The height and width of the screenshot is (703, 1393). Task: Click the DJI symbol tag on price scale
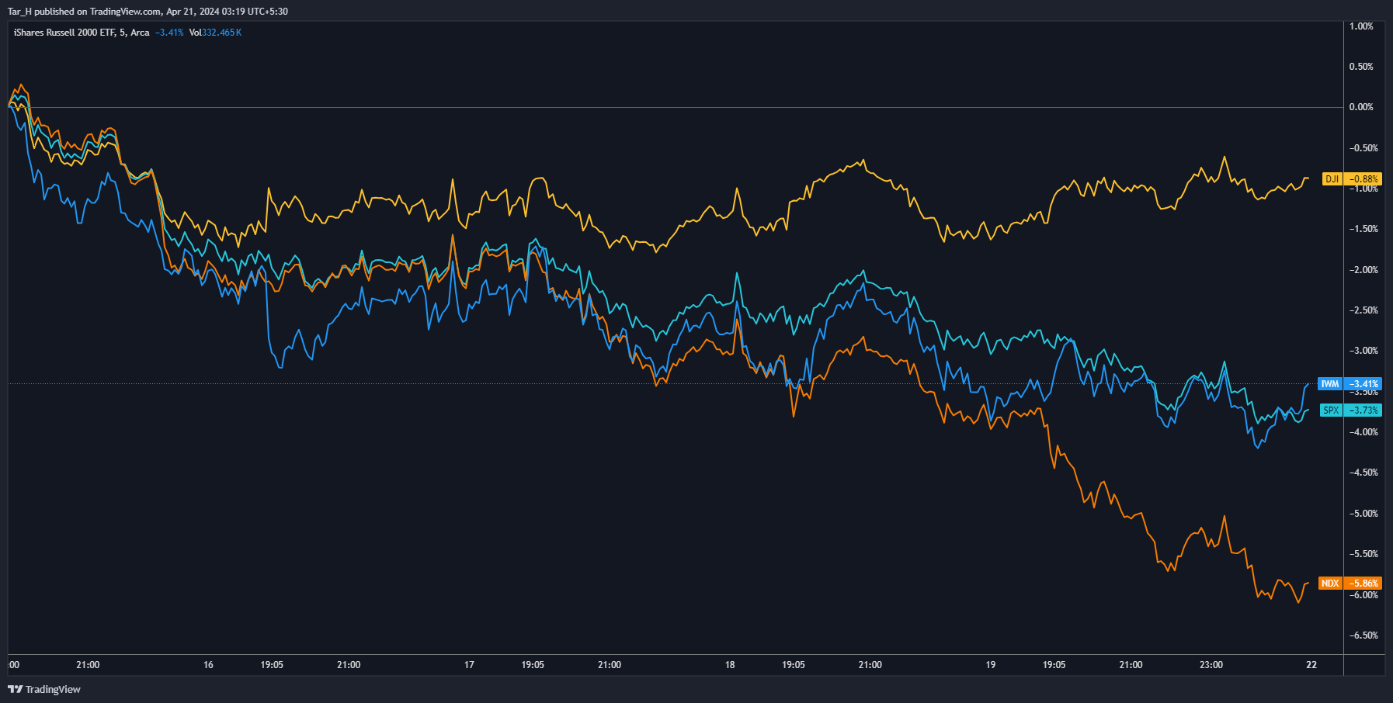coord(1332,178)
